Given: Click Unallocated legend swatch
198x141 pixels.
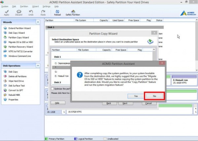Looking at the screenshot, I should [105, 139].
